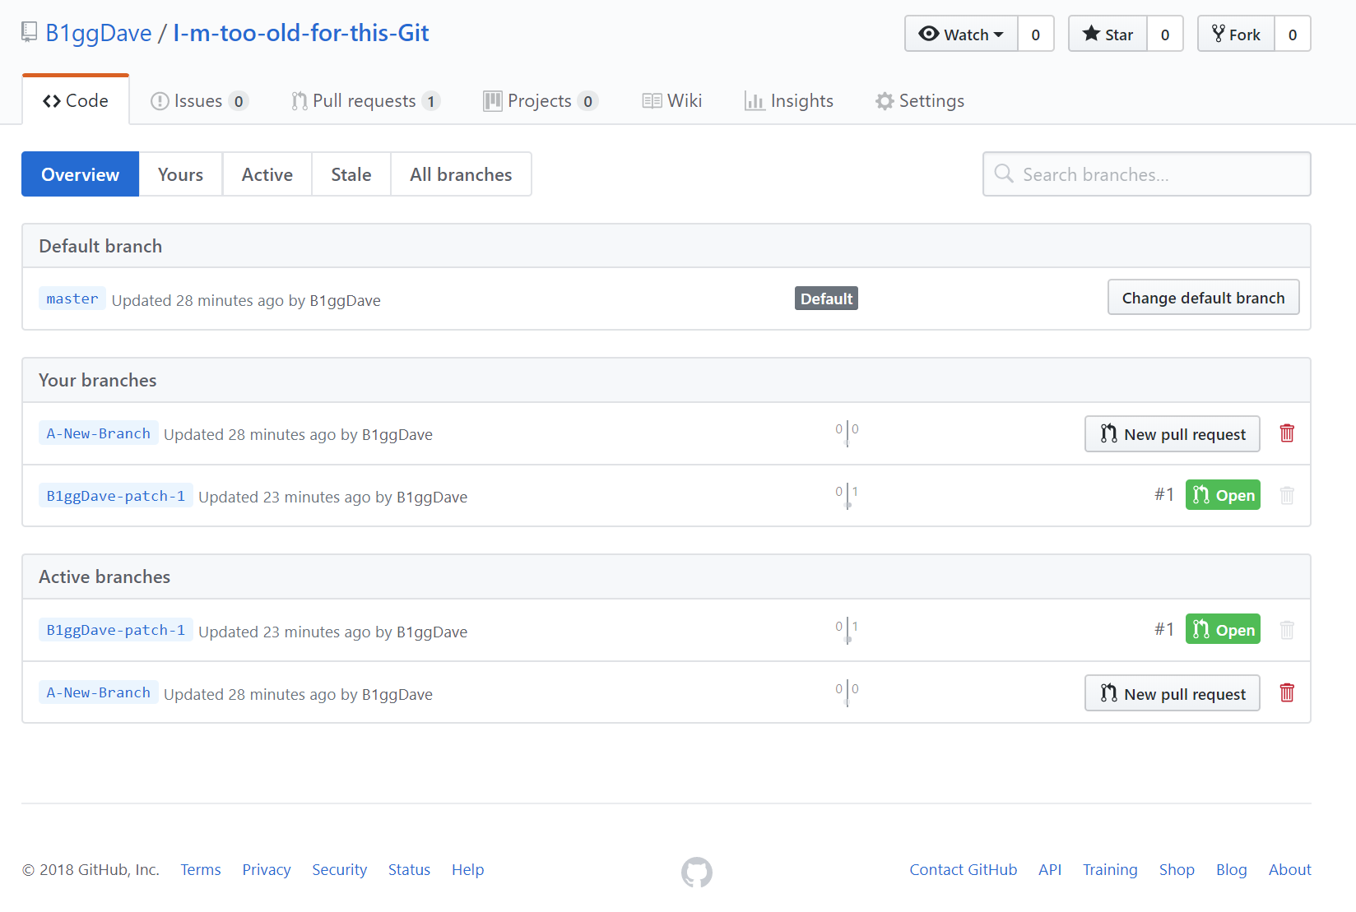This screenshot has height=912, width=1356.
Task: Click ahead/behind 0|0 graph for A-New-Branch in Your branches
Action: pyautogui.click(x=847, y=433)
